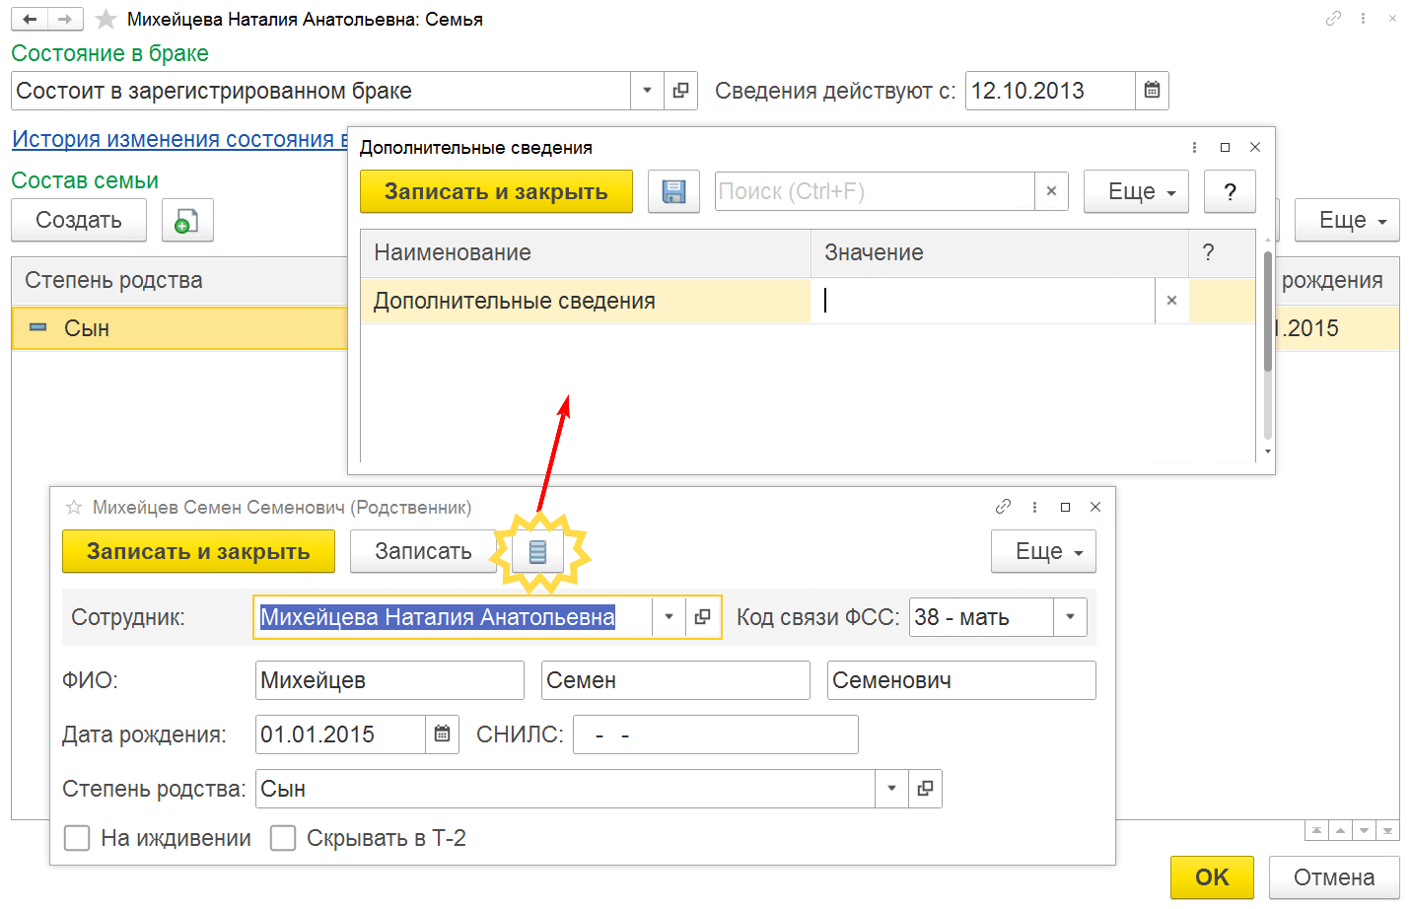Screen dimensions: 1411x909
Task: Add the page to favorites with star
Action: (x=106, y=20)
